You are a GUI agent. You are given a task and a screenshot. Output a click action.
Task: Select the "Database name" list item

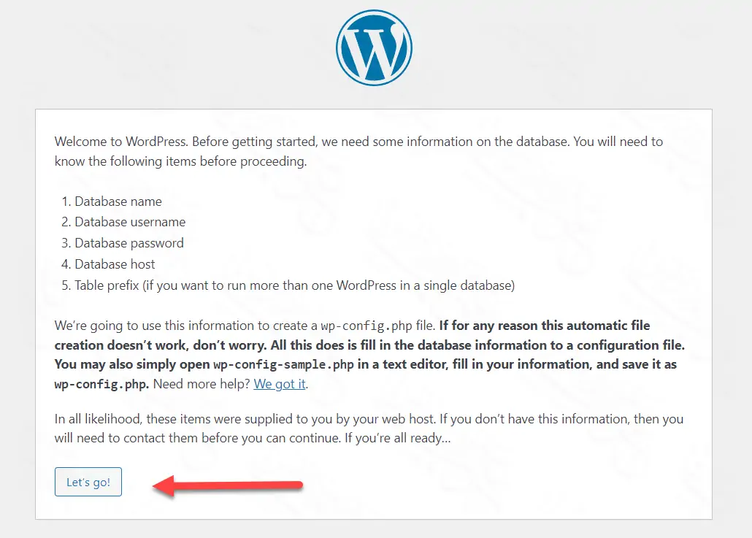coord(118,201)
